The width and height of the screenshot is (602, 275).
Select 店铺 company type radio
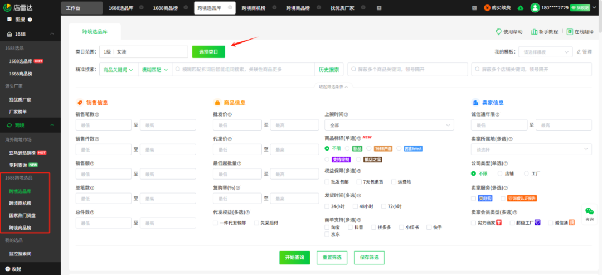(500, 173)
